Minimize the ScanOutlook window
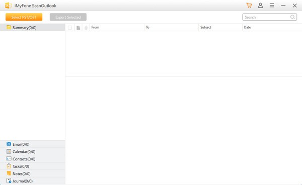302x185 pixels. (283, 6)
